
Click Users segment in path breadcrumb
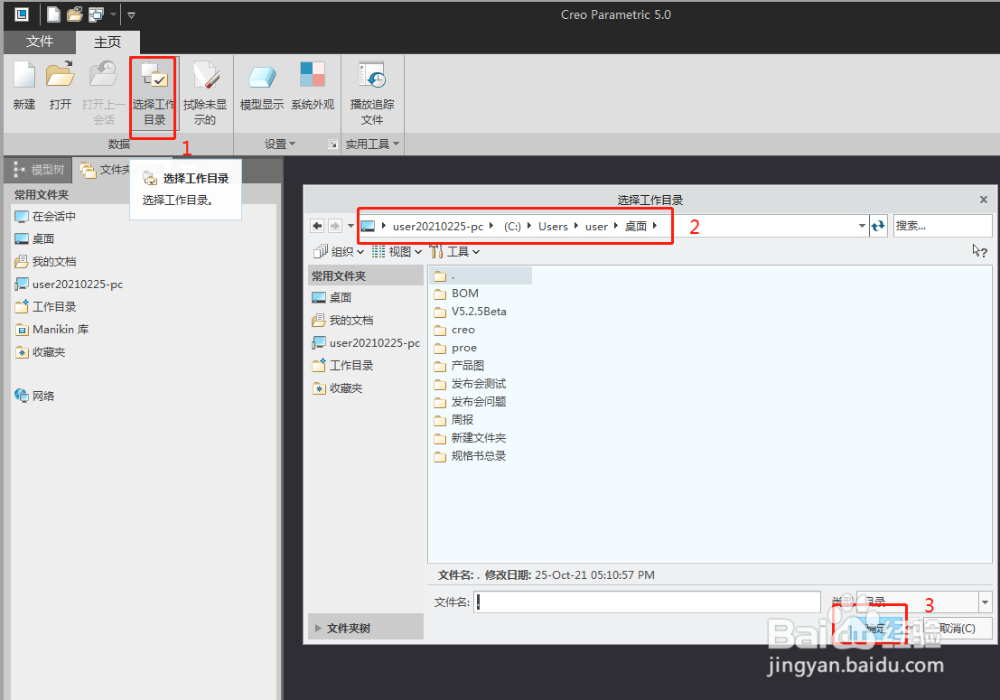553,227
